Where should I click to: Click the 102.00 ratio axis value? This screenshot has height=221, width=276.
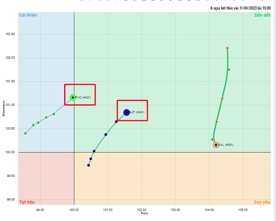click(142, 210)
